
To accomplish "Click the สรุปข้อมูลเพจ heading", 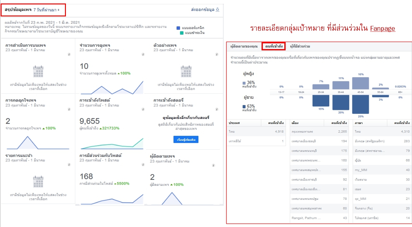I will [18, 10].
